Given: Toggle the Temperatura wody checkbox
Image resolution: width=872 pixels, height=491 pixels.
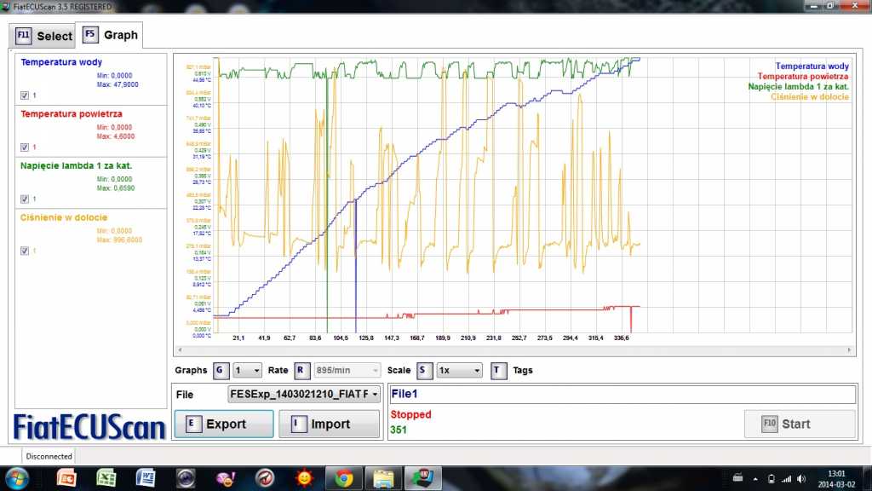Looking at the screenshot, I should click(25, 95).
